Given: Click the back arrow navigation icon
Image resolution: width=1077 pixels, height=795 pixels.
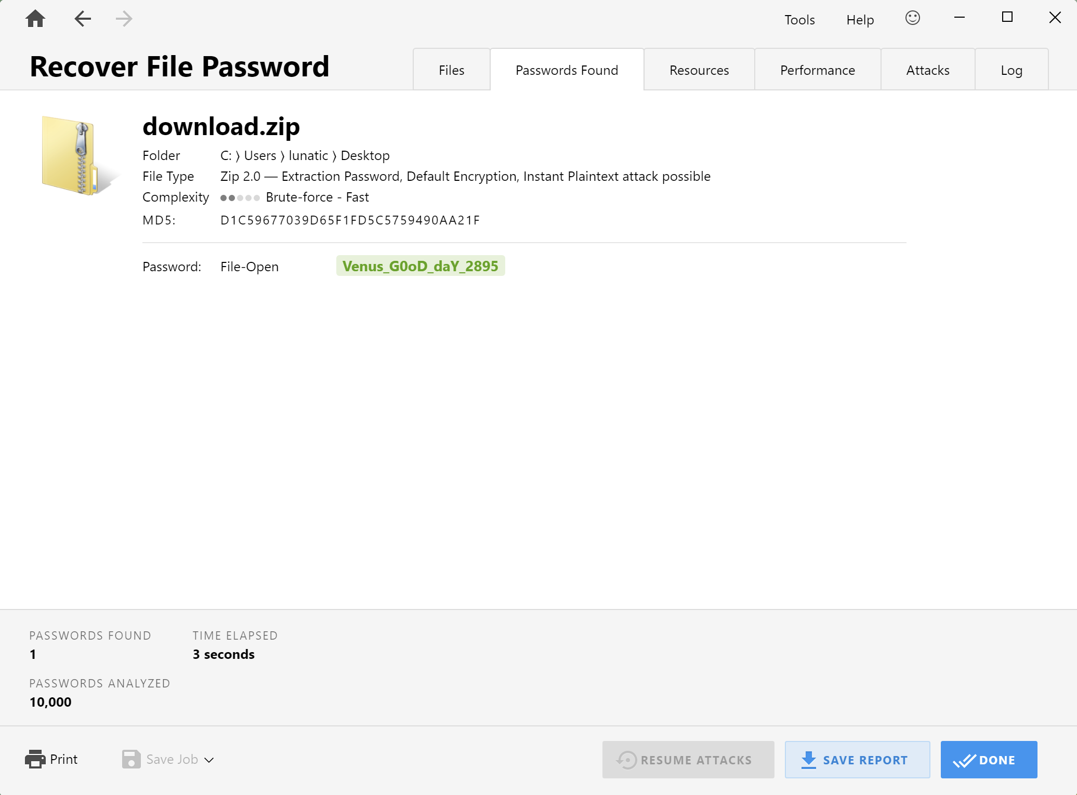Looking at the screenshot, I should [x=83, y=19].
